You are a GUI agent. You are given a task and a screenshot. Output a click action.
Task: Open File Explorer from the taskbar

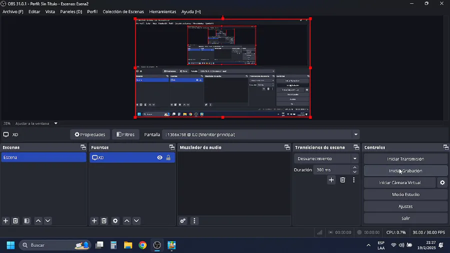[x=128, y=245]
